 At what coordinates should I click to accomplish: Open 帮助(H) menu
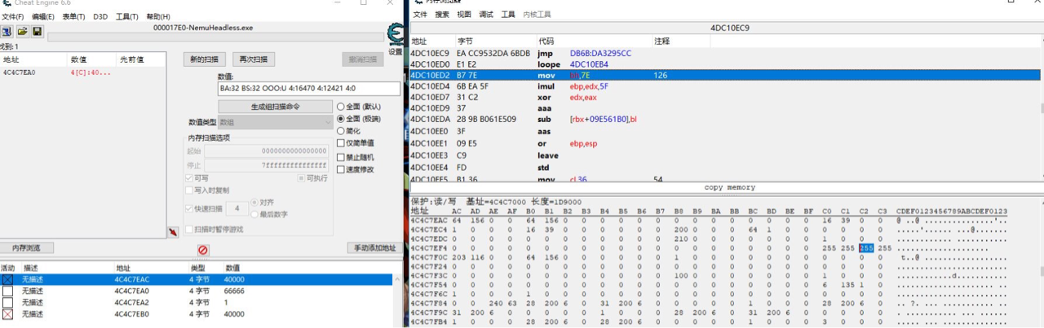[158, 16]
